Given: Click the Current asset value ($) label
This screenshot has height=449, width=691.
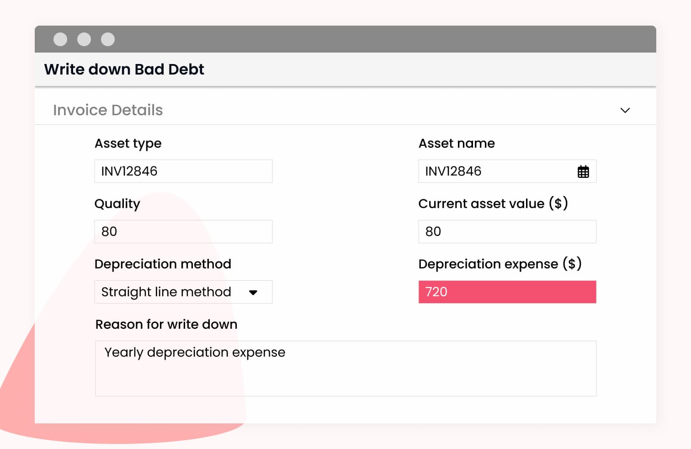Looking at the screenshot, I should coord(493,203).
